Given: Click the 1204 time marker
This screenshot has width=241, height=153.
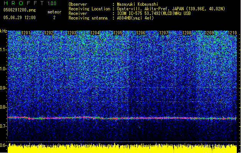Looking at the screenshot, I should (x=95, y=33).
